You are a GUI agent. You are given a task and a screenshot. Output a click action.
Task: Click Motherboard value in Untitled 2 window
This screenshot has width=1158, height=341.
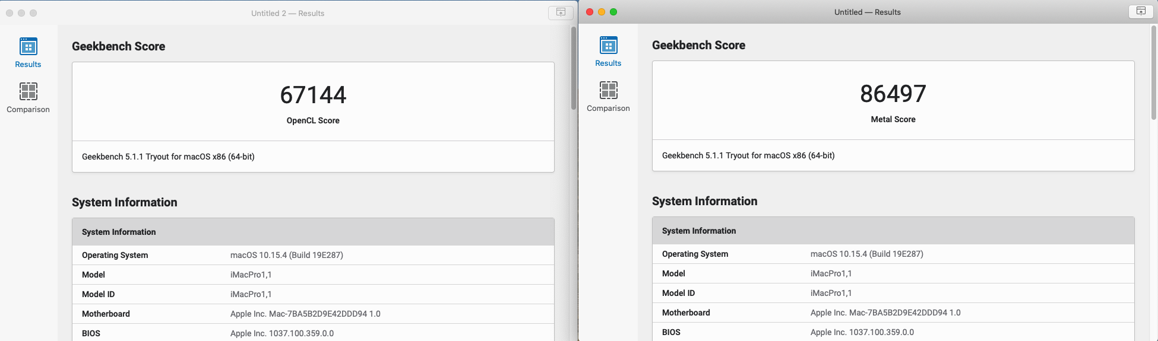(x=305, y=314)
